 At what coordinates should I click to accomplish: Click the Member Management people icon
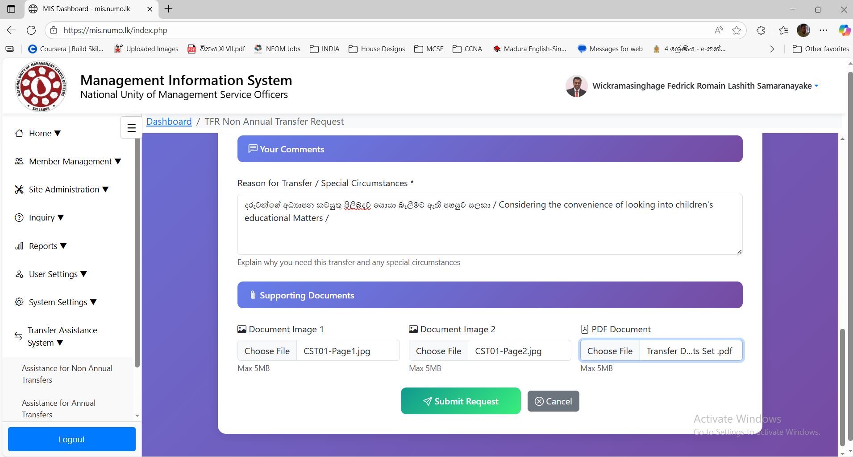(19, 161)
